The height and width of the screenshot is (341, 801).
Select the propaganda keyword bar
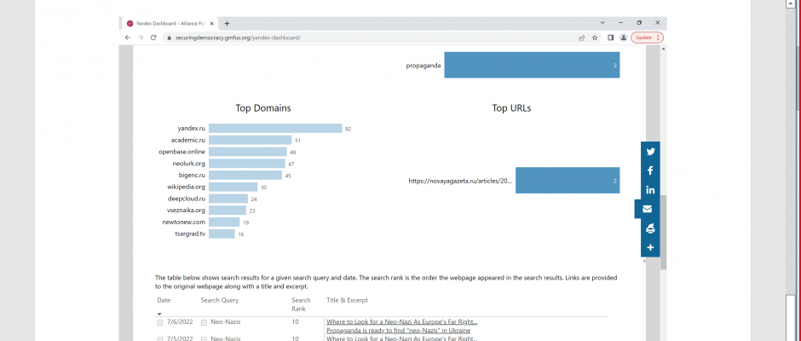click(x=532, y=65)
